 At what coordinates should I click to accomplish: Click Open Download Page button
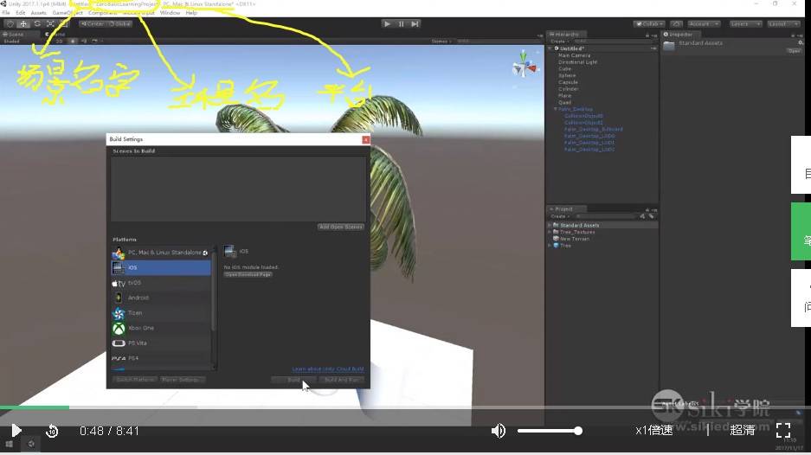(248, 274)
